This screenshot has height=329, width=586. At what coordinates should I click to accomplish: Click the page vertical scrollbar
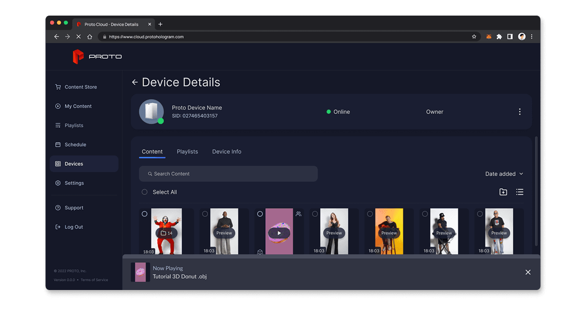tap(536, 191)
